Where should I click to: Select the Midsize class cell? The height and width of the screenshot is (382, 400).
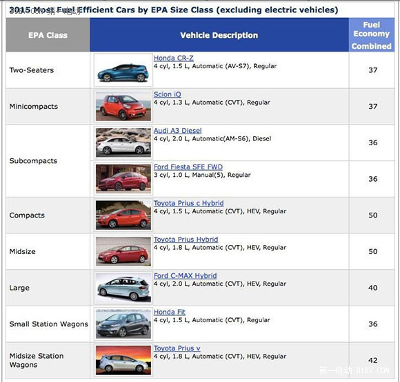(x=48, y=251)
